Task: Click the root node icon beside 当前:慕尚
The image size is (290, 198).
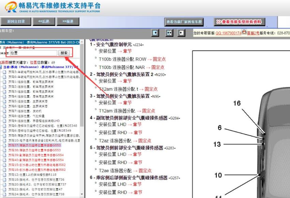Action: [1, 67]
